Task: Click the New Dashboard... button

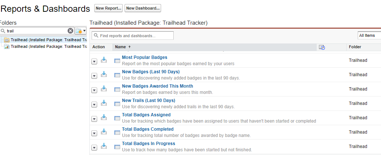Action: pyautogui.click(x=143, y=8)
